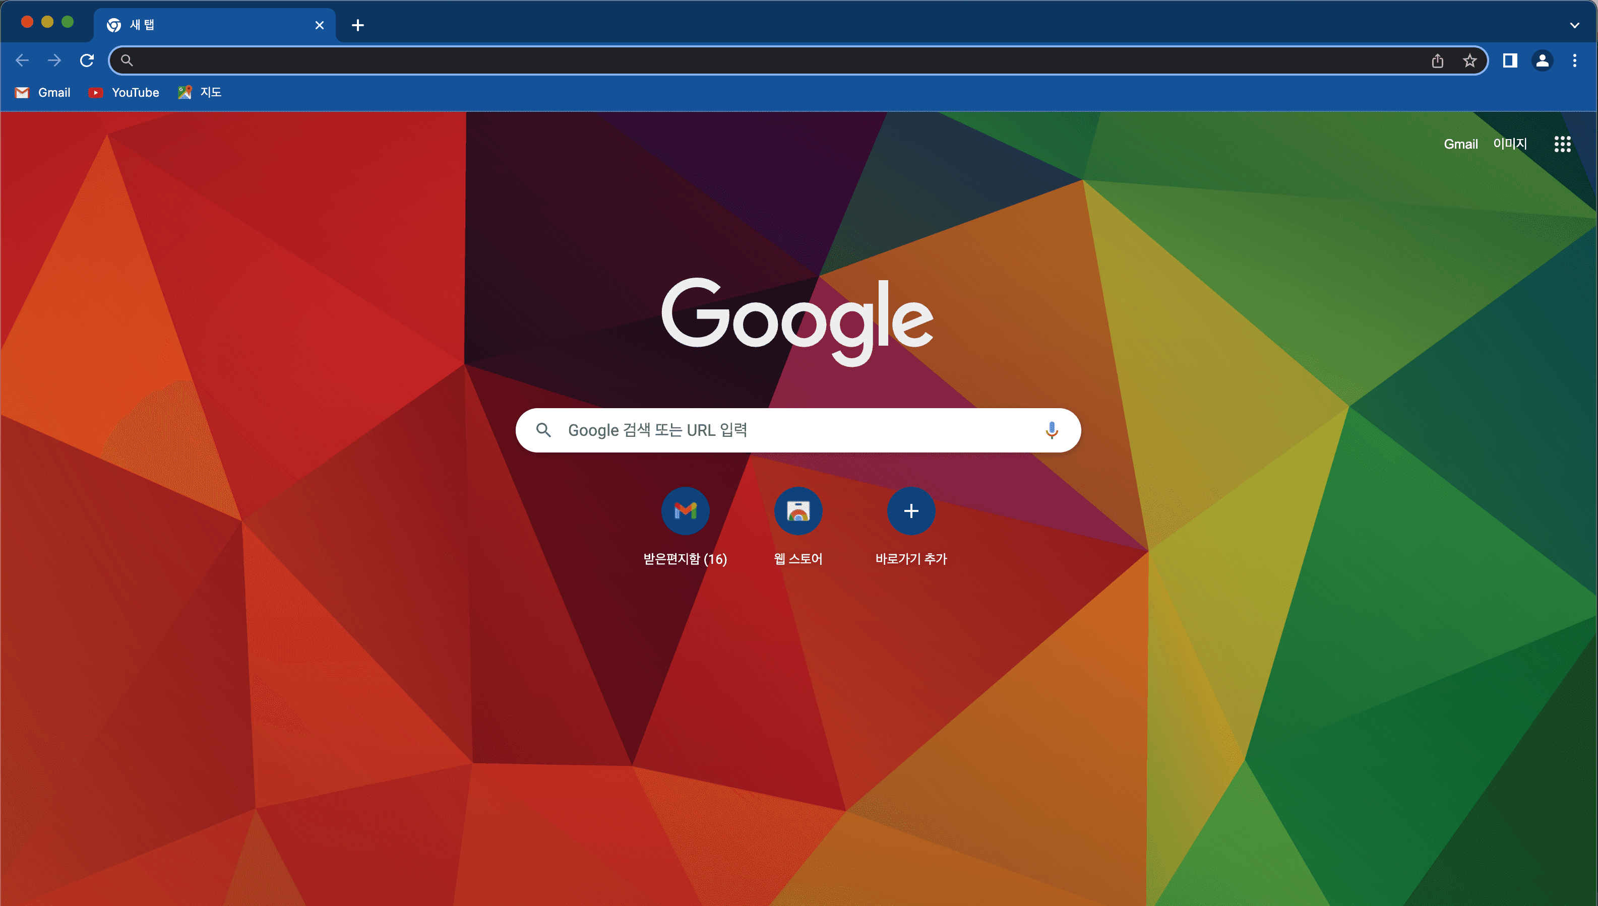Viewport: 1598px width, 906px height.
Task: Open Chrome three-dot menu
Action: pyautogui.click(x=1574, y=60)
